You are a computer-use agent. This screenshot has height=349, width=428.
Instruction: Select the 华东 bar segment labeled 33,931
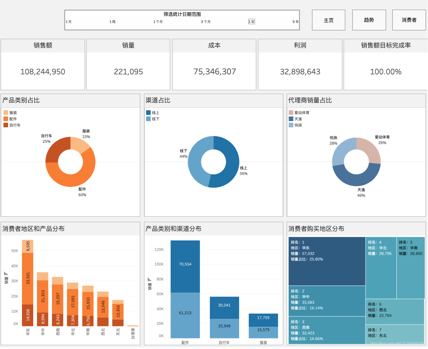tap(28, 279)
